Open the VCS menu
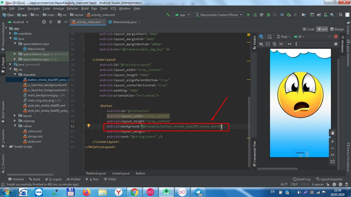The height and width of the screenshot is (197, 351). click(113, 8)
